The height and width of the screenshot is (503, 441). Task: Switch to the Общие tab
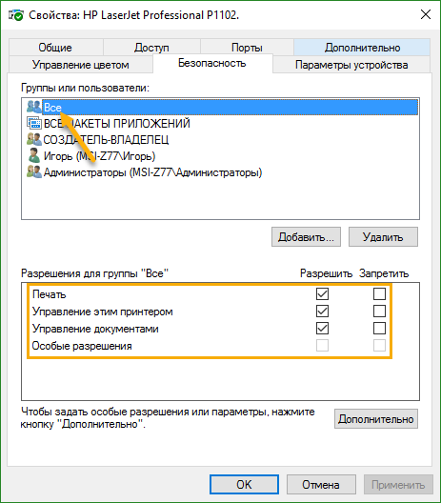coord(55,48)
